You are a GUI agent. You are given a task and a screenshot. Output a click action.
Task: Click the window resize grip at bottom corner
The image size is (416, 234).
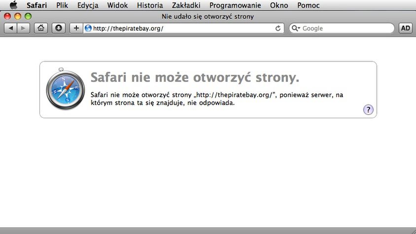click(413, 231)
